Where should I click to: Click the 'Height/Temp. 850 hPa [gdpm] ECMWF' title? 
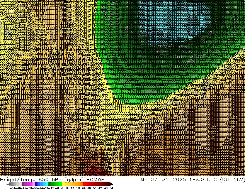coord(52,179)
